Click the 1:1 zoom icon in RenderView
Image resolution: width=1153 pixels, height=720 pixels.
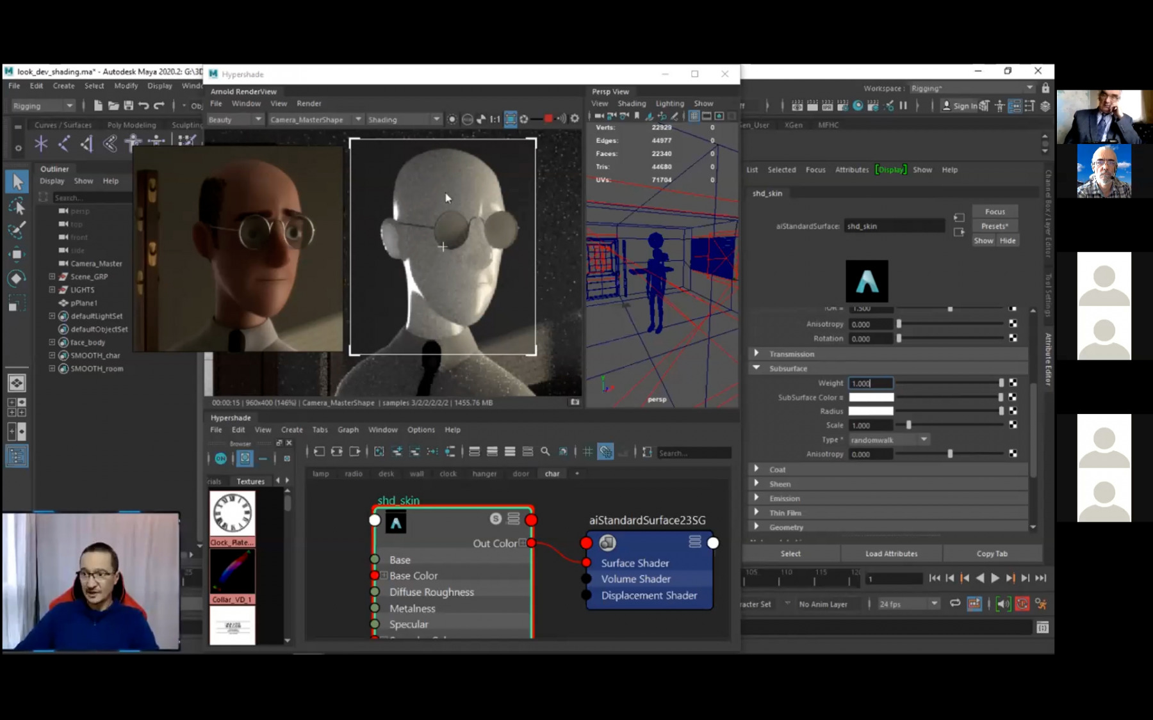point(495,119)
